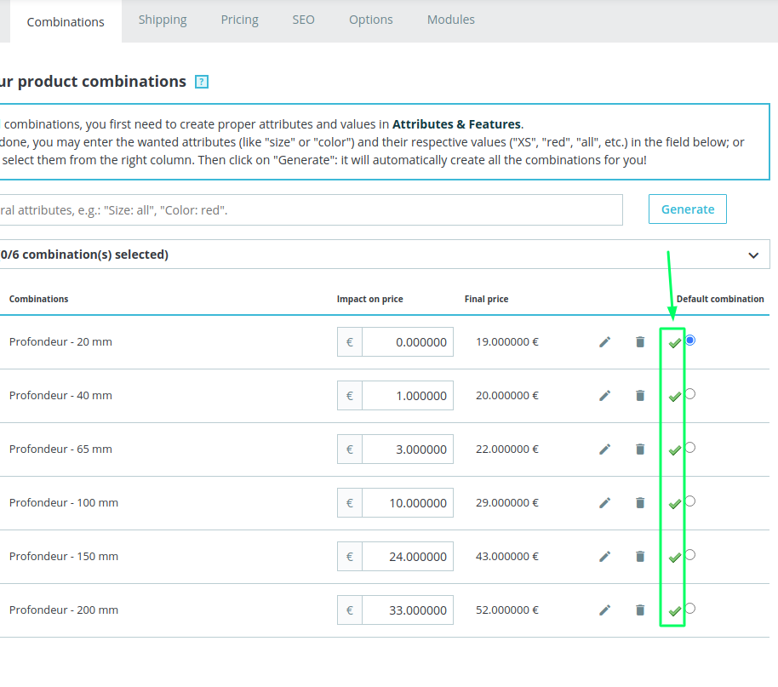Click trash icon for Profondeur - 200 mm

pyautogui.click(x=640, y=610)
